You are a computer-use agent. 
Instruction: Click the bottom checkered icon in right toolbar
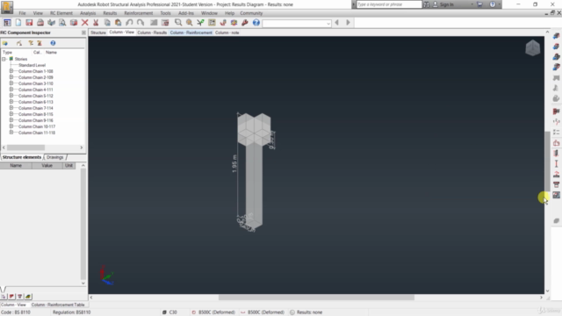556,195
